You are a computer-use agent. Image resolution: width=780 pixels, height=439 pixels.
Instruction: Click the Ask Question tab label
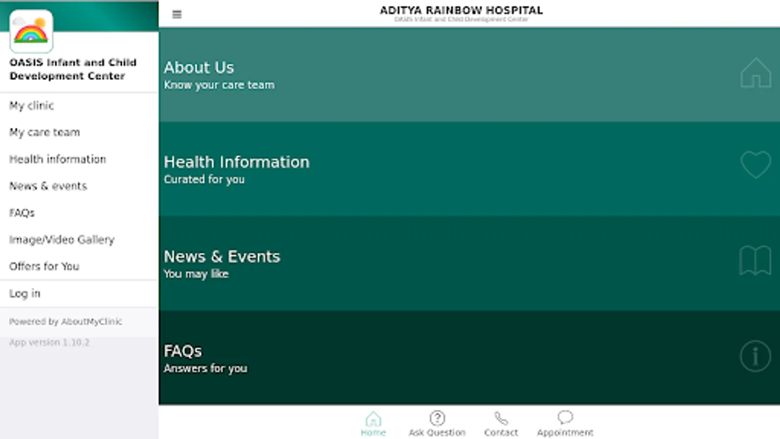pyautogui.click(x=437, y=433)
